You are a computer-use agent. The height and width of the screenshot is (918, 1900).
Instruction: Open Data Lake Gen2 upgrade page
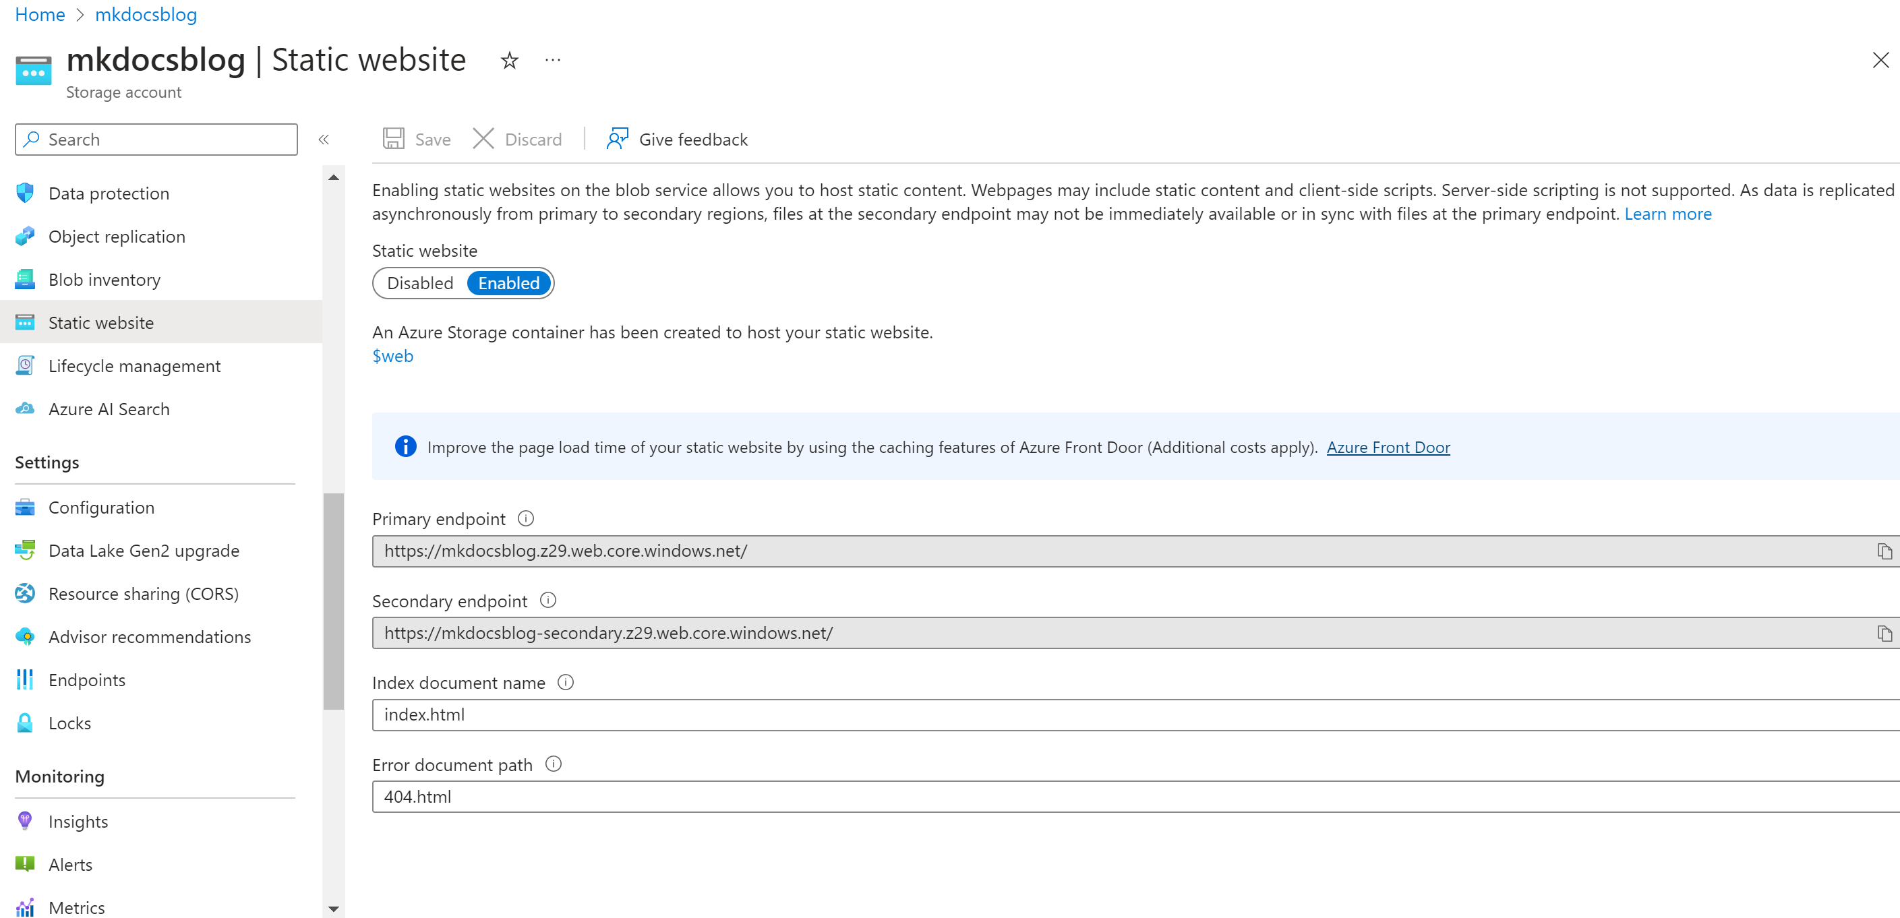(160, 551)
